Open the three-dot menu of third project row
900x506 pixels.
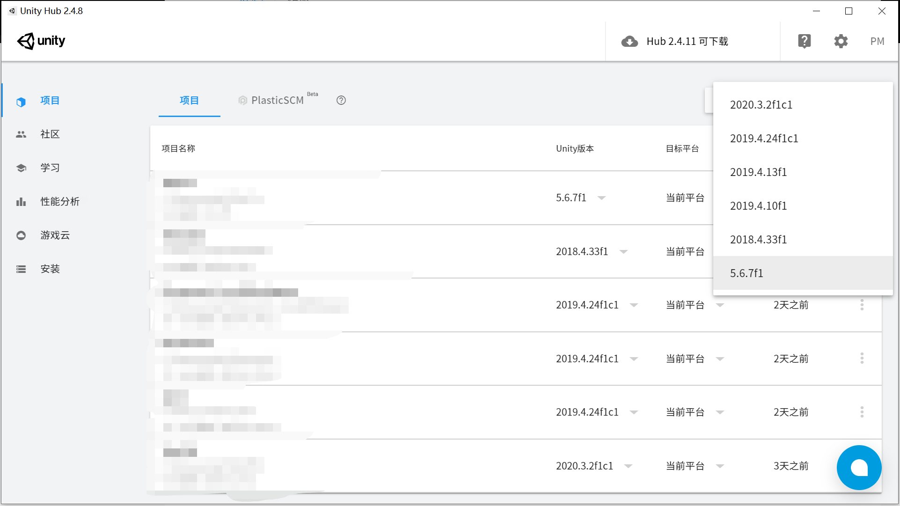click(x=862, y=305)
